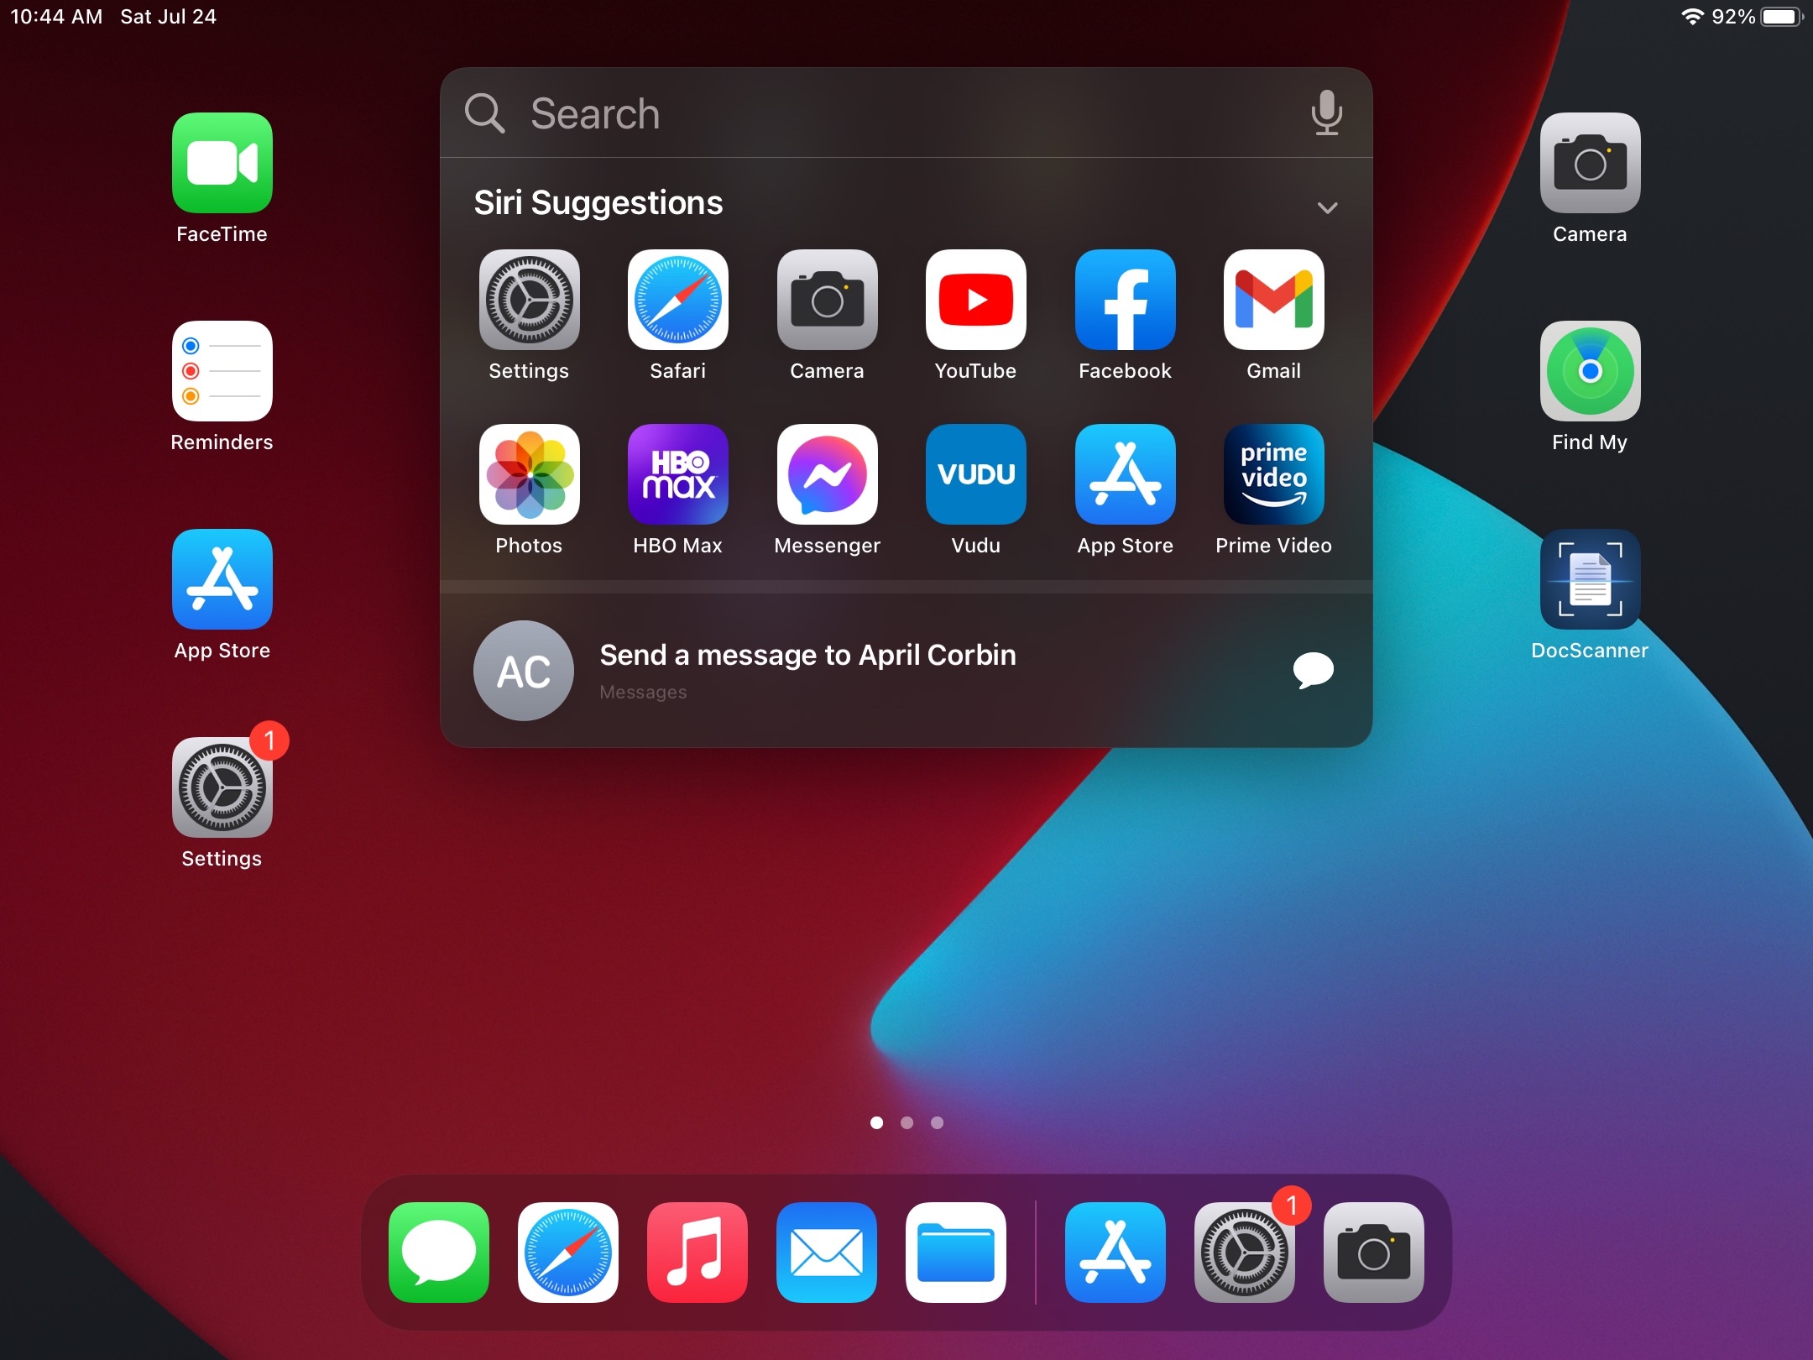1813x1360 pixels.
Task: Launch YouTube from suggestions
Action: pyautogui.click(x=975, y=301)
